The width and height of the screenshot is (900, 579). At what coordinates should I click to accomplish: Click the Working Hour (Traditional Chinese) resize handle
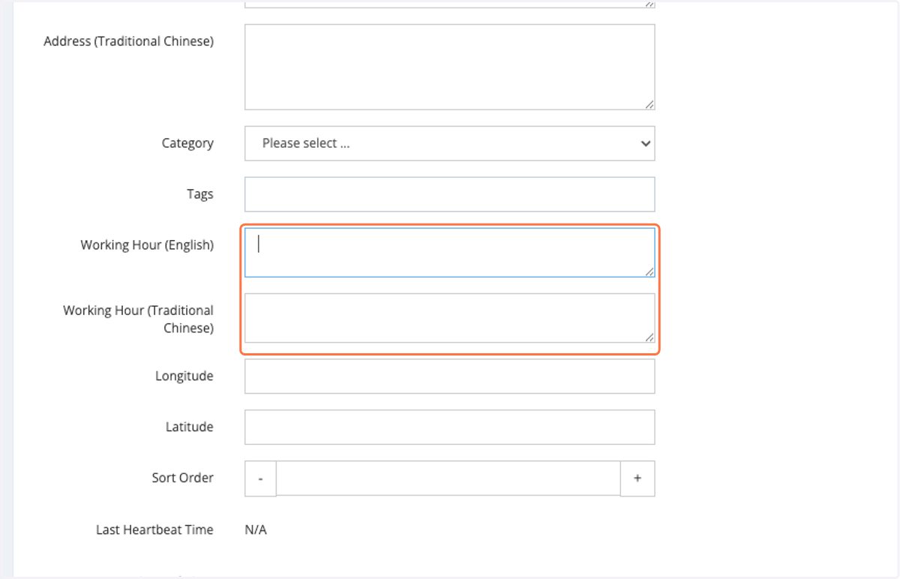649,337
